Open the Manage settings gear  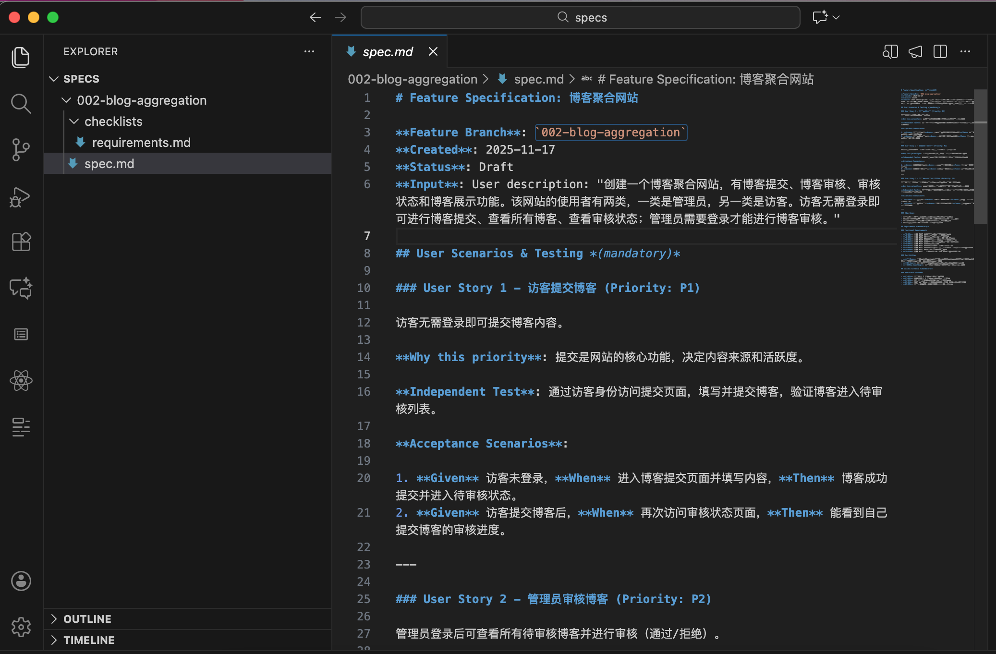(21, 627)
